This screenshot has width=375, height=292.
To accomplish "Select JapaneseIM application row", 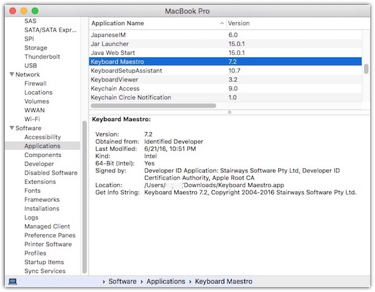I will click(x=225, y=35).
